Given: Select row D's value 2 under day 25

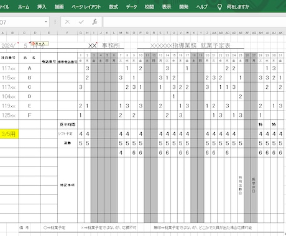Looking at the screenshot, I should pyautogui.click(x=241, y=96).
